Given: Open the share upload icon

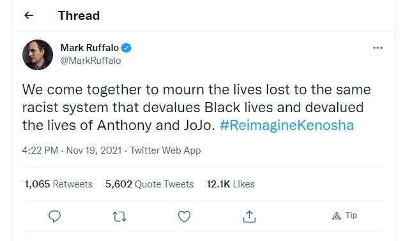Looking at the screenshot, I should coord(249,216).
